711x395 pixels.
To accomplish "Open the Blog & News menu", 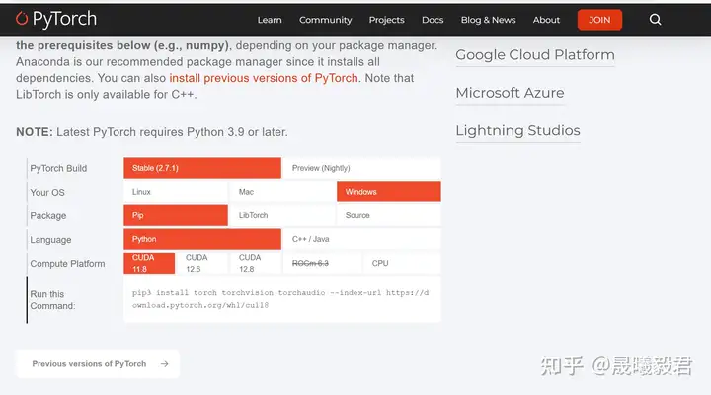I will click(489, 20).
